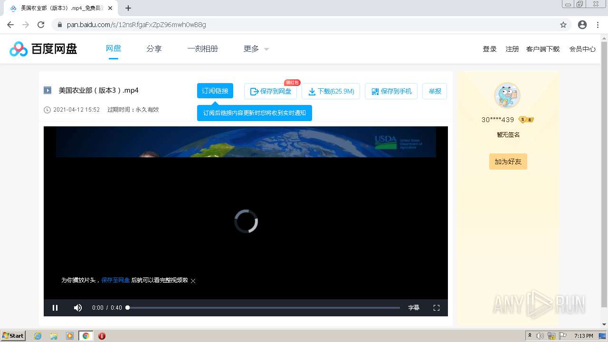Open Chrome three-dot menu
608x342 pixels.
[598, 25]
